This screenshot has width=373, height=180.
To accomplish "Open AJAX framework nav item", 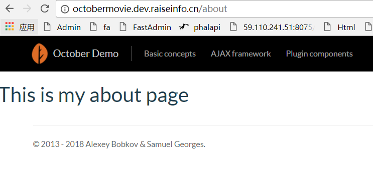I will pos(241,54).
